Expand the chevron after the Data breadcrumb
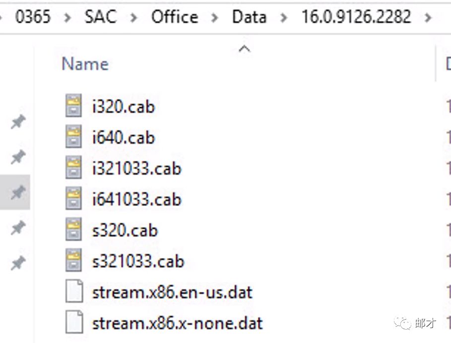The width and height of the screenshot is (451, 343). (284, 18)
